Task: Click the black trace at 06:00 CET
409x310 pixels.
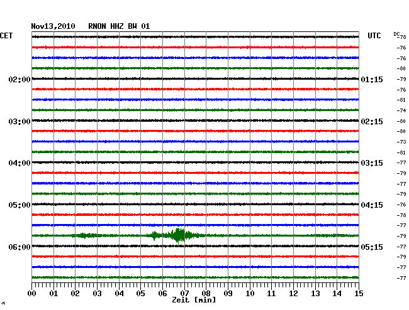Action: [x=195, y=246]
